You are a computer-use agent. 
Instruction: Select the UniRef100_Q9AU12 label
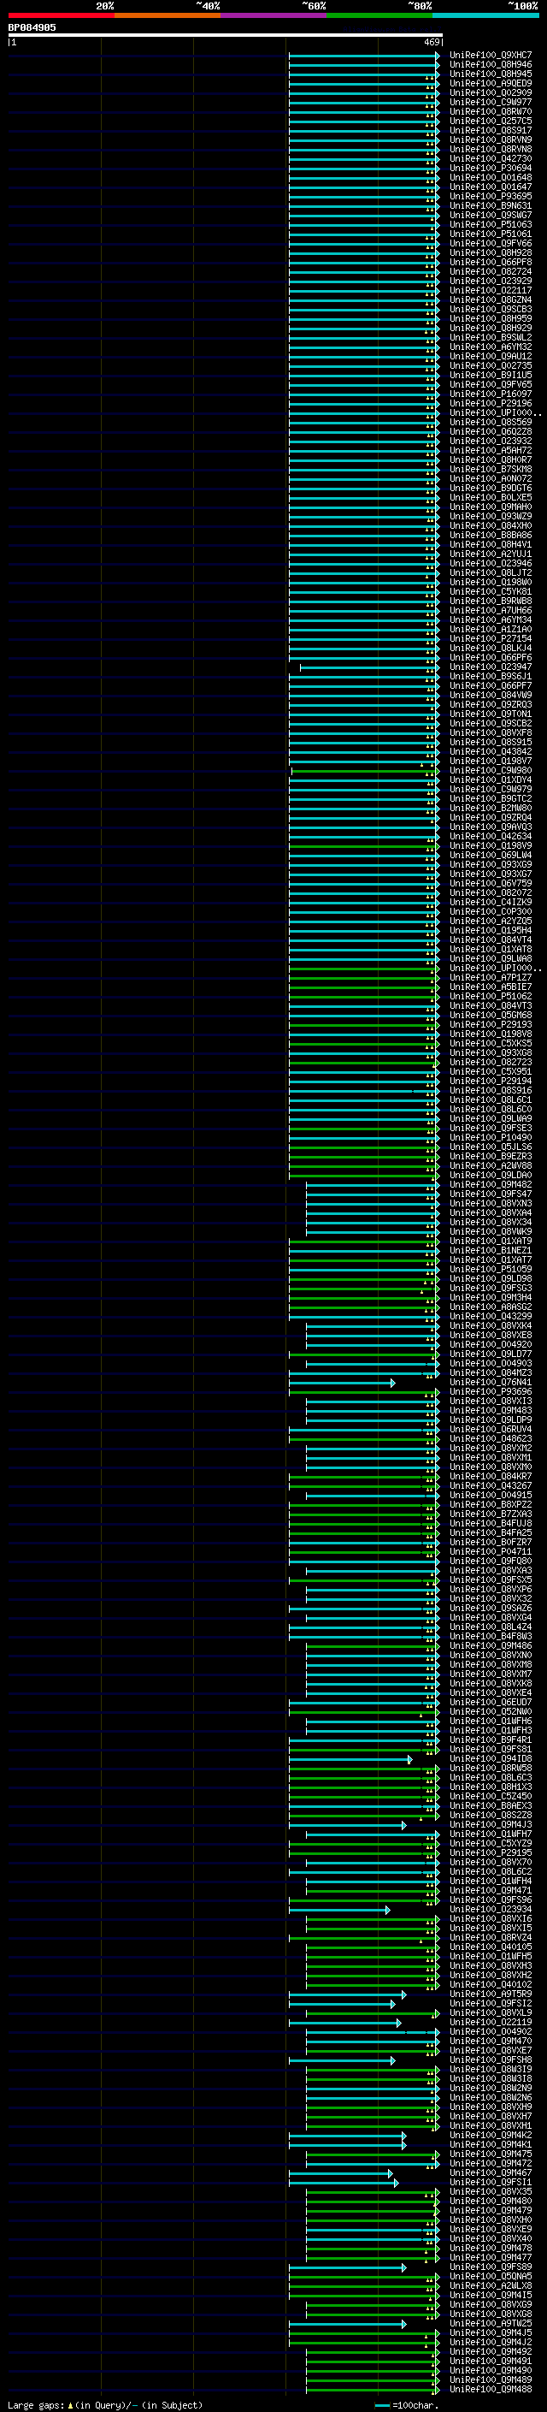tap(491, 356)
